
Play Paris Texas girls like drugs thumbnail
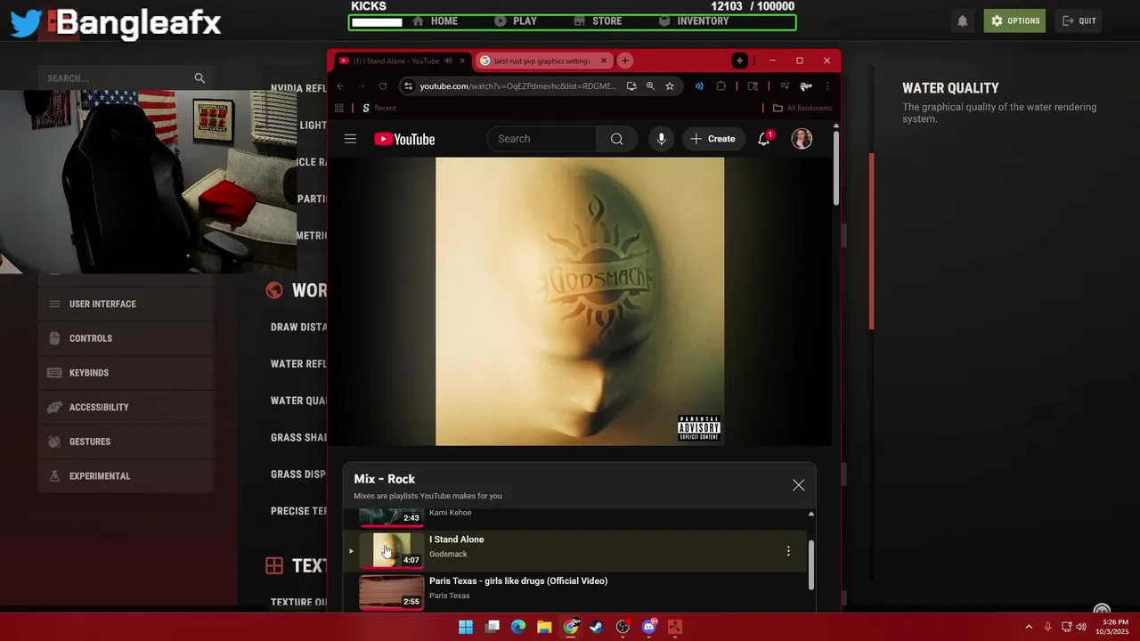[391, 592]
